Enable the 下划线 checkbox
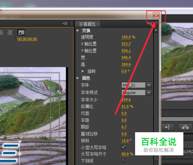This screenshot has height=165, width=193. pos(123,161)
